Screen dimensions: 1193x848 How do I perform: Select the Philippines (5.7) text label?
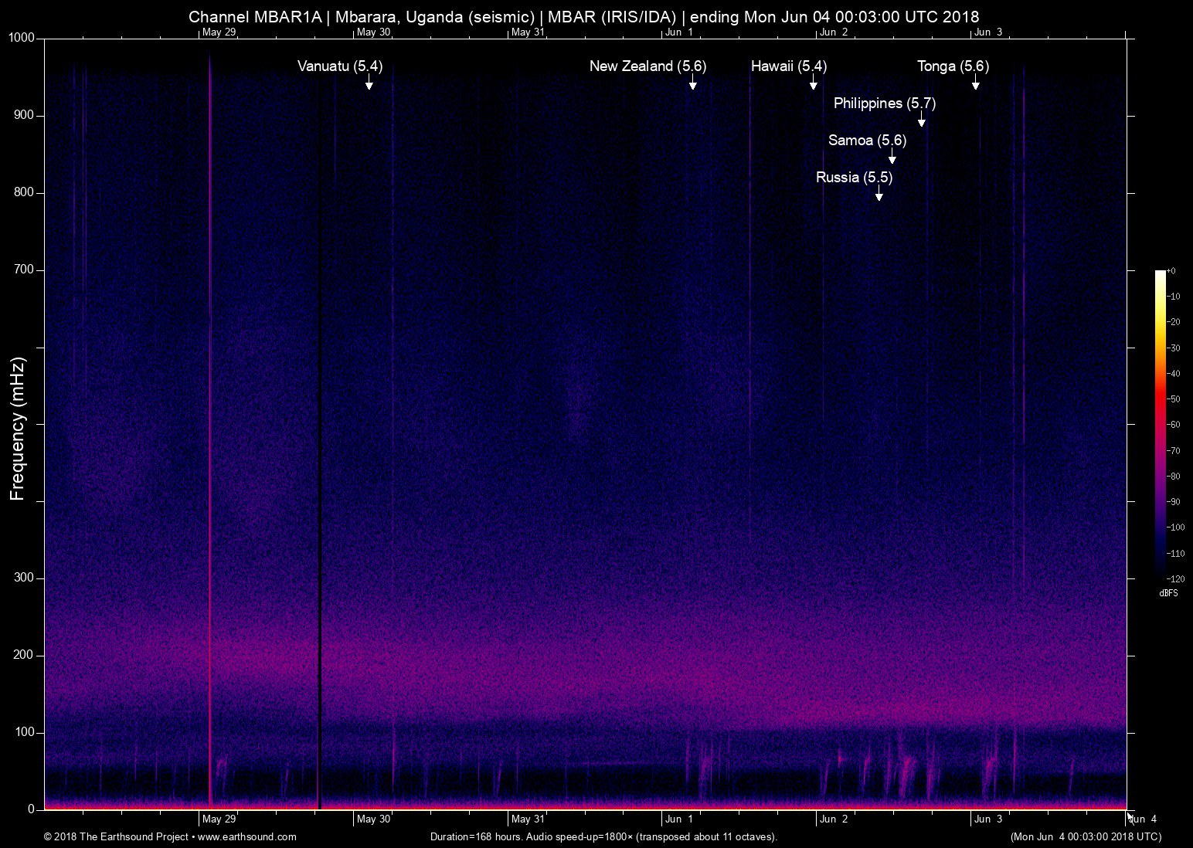pyautogui.click(x=884, y=103)
